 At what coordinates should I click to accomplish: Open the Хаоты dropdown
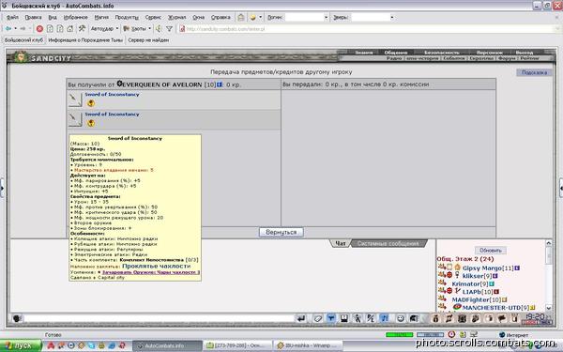click(x=137, y=29)
